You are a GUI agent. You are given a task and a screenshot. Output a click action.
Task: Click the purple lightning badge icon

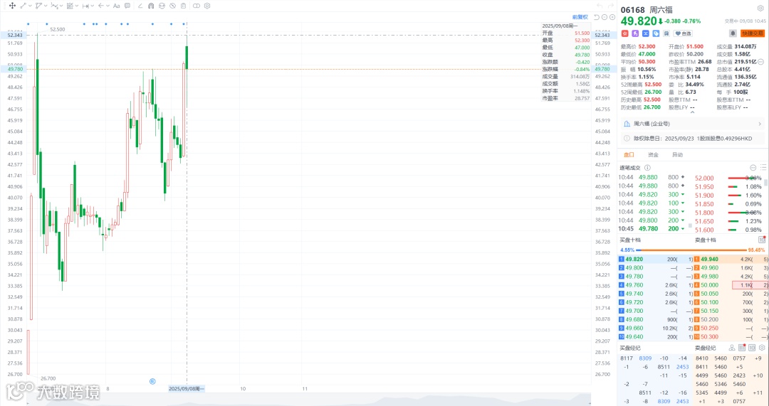point(635,33)
